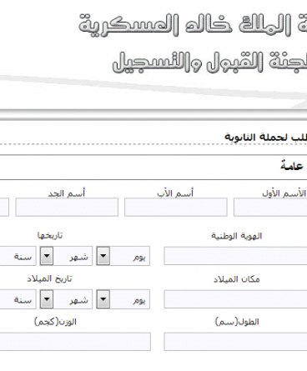This screenshot has height=371, width=307.
Task: Click the مكان الميلاد input field
Action: click(x=235, y=299)
